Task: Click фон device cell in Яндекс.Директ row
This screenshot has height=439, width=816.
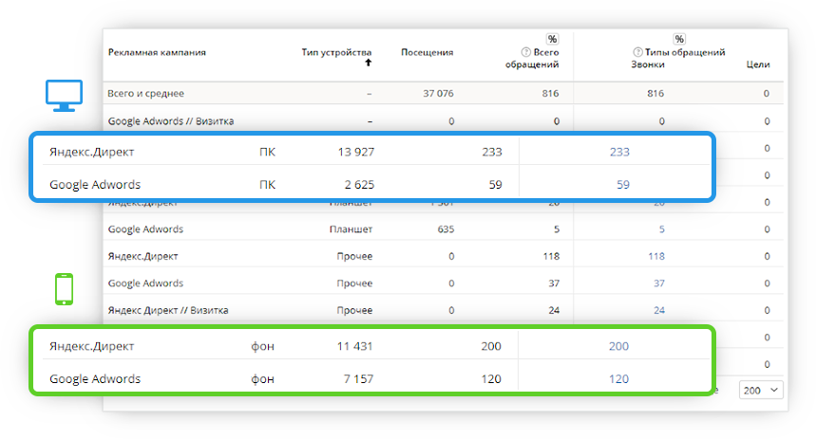Action: point(262,346)
